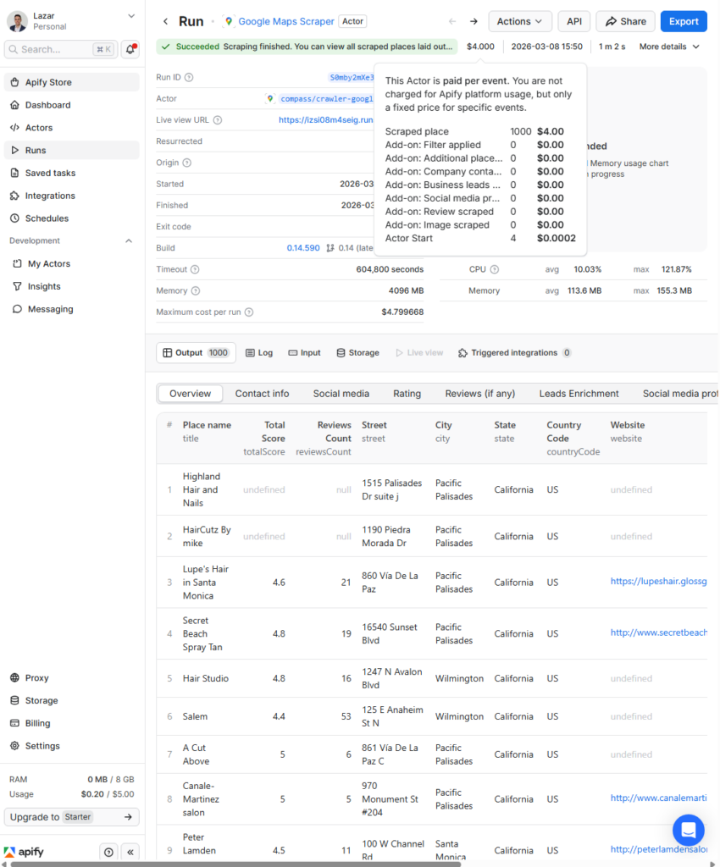Image resolution: width=720 pixels, height=867 pixels.
Task: Switch to the Storage run tab
Action: pos(357,353)
